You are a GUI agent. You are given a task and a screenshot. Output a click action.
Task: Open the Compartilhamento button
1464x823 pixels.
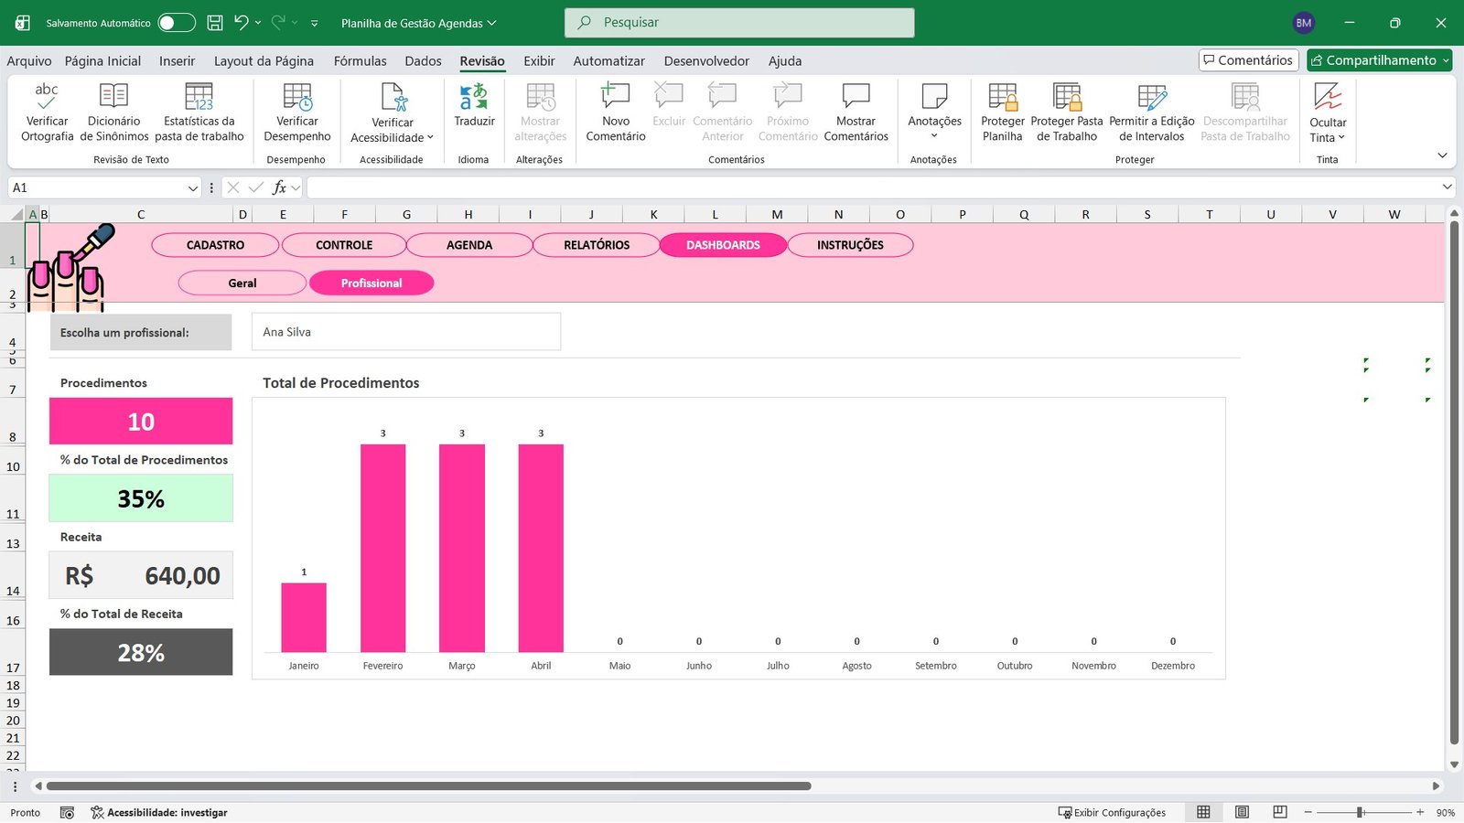pos(1378,60)
